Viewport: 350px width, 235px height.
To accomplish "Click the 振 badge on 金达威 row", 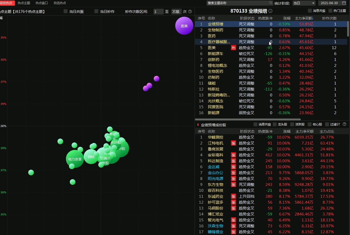I will coord(234,167).
